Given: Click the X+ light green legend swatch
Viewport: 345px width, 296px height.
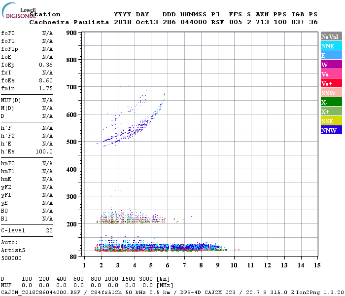Looking at the screenshot, I should pos(331,111).
